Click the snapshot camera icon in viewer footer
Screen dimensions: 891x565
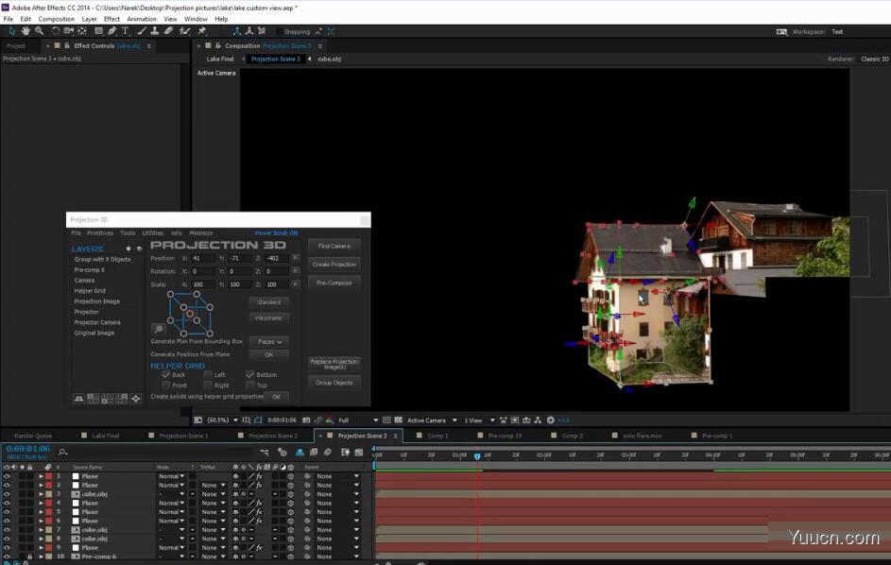point(306,420)
